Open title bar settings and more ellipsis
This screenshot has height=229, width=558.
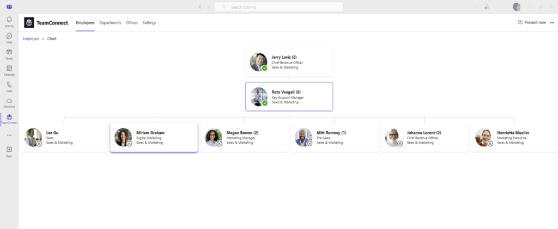(x=476, y=7)
